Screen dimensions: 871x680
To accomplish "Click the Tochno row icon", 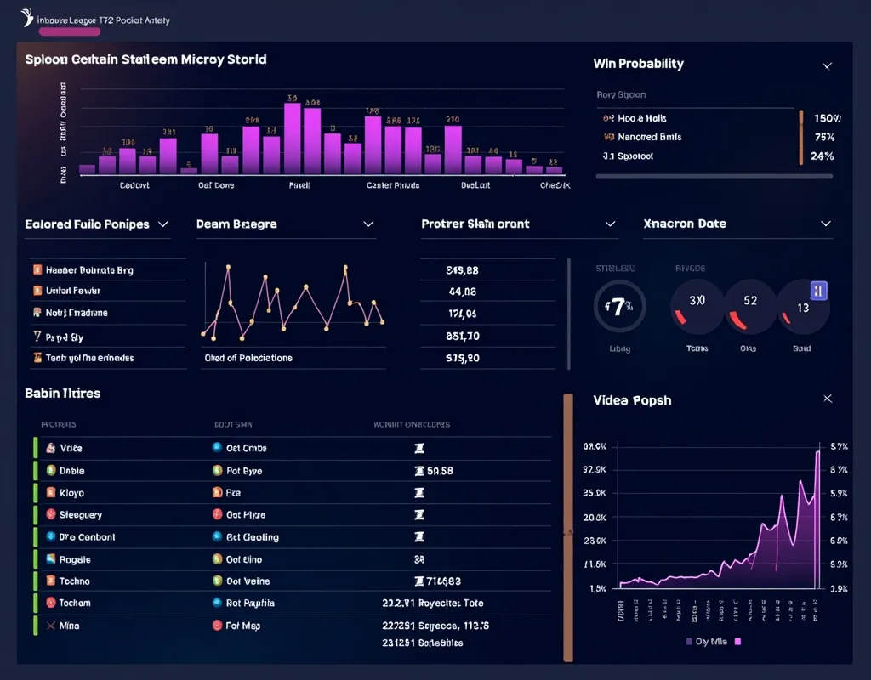I will click(x=50, y=581).
